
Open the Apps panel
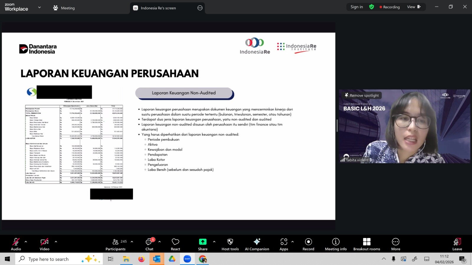(x=283, y=244)
